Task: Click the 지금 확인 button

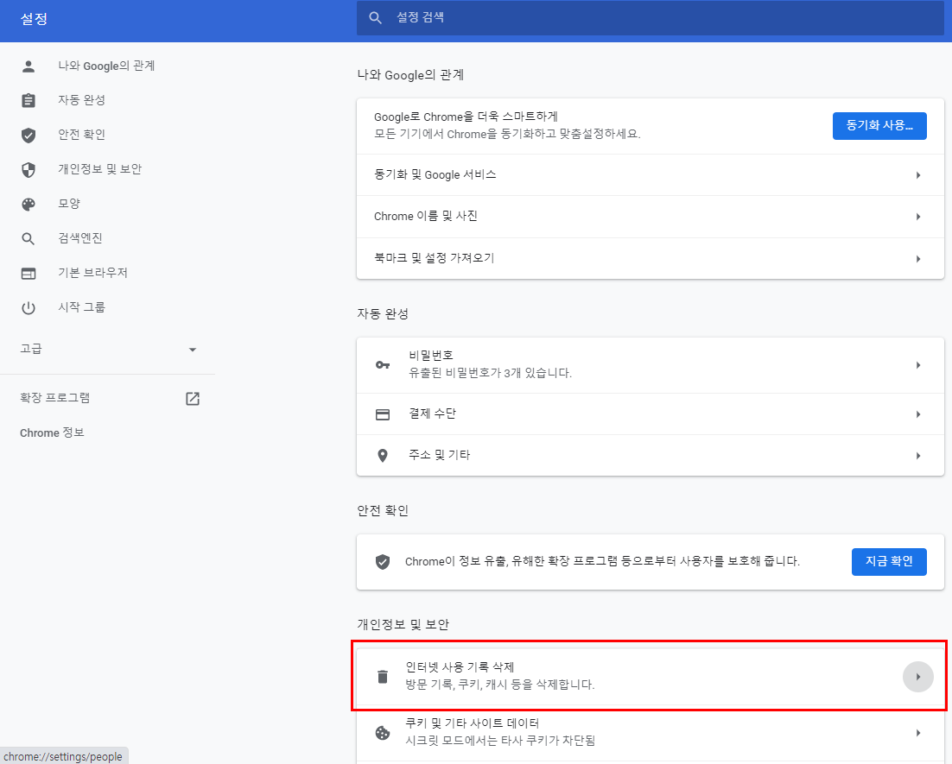Action: (889, 562)
